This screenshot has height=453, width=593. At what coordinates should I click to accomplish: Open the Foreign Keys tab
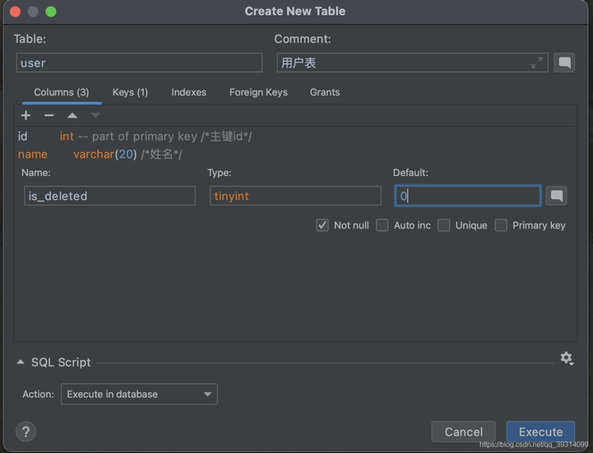[x=258, y=92]
